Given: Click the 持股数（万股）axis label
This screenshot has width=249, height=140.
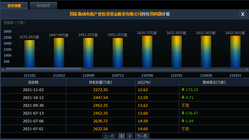Looking at the screenshot, I should coord(15,23).
